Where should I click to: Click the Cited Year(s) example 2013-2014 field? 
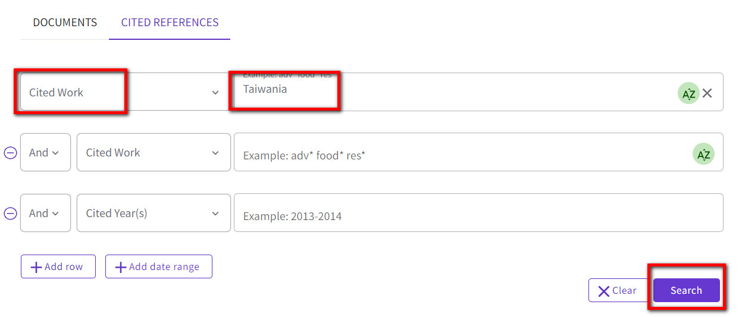point(478,213)
